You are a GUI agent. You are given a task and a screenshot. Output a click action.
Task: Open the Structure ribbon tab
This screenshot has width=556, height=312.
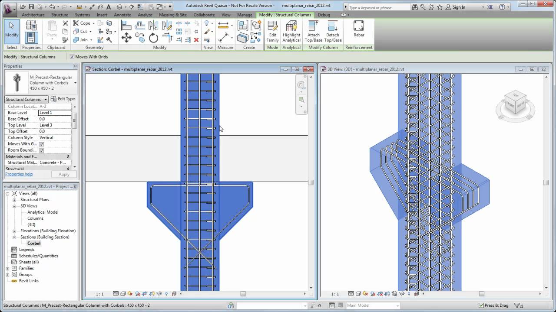(60, 15)
